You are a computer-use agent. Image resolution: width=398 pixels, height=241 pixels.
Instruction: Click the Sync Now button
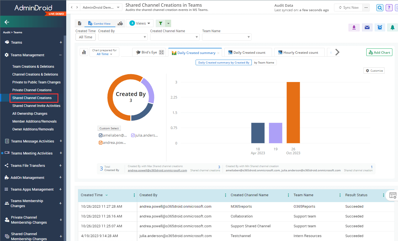tap(348, 8)
